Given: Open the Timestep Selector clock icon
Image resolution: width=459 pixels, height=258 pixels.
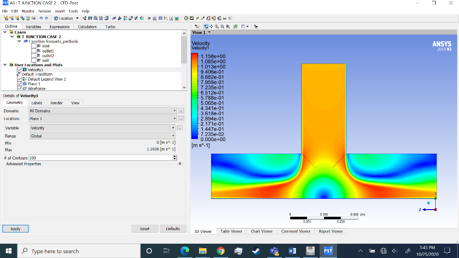Looking at the screenshot, I should 186,18.
